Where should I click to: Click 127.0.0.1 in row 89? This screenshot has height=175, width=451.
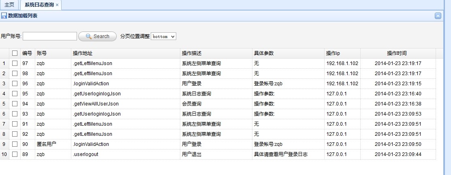click(336, 154)
